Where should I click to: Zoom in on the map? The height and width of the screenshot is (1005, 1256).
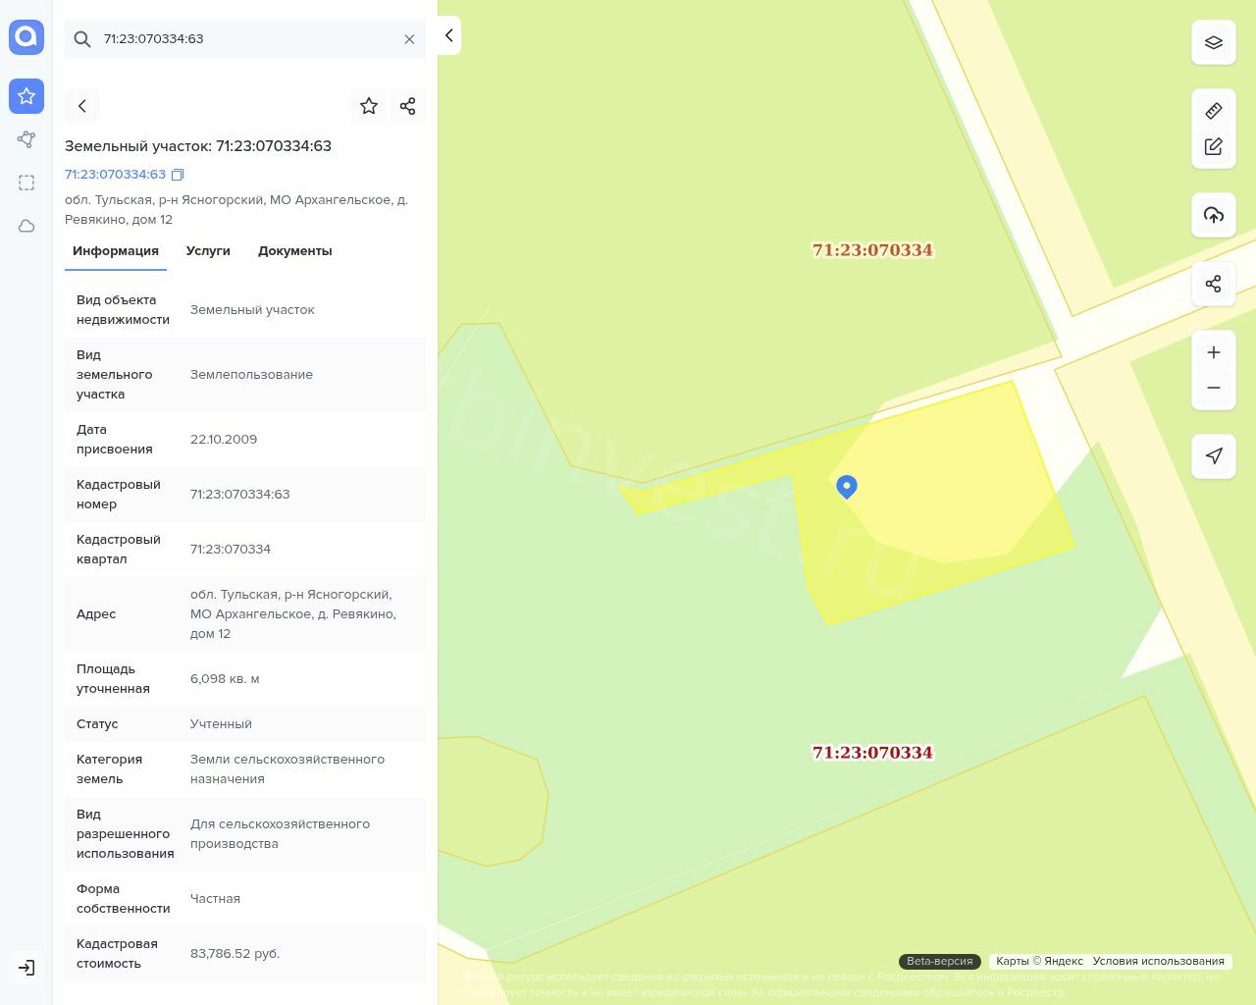pos(1213,352)
